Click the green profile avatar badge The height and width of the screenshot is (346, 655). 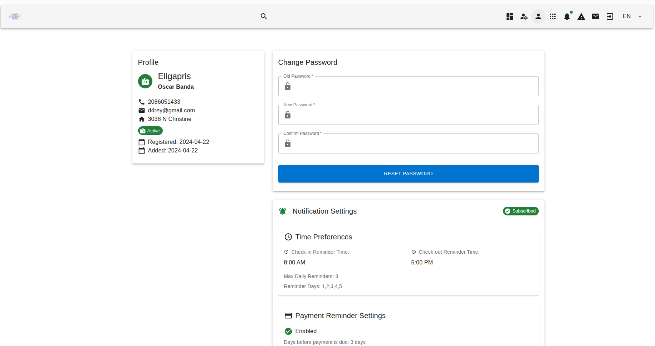(x=145, y=82)
